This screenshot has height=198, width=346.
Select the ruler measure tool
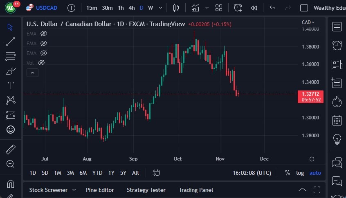10,150
